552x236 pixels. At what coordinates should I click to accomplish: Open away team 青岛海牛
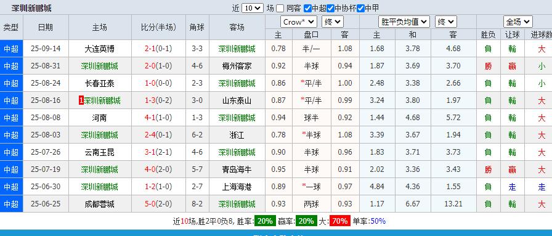(237, 169)
